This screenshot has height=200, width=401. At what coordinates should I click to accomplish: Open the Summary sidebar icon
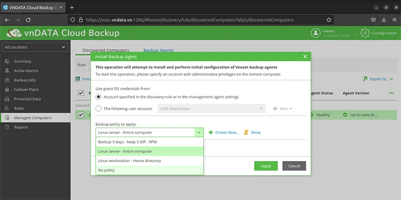pos(7,61)
